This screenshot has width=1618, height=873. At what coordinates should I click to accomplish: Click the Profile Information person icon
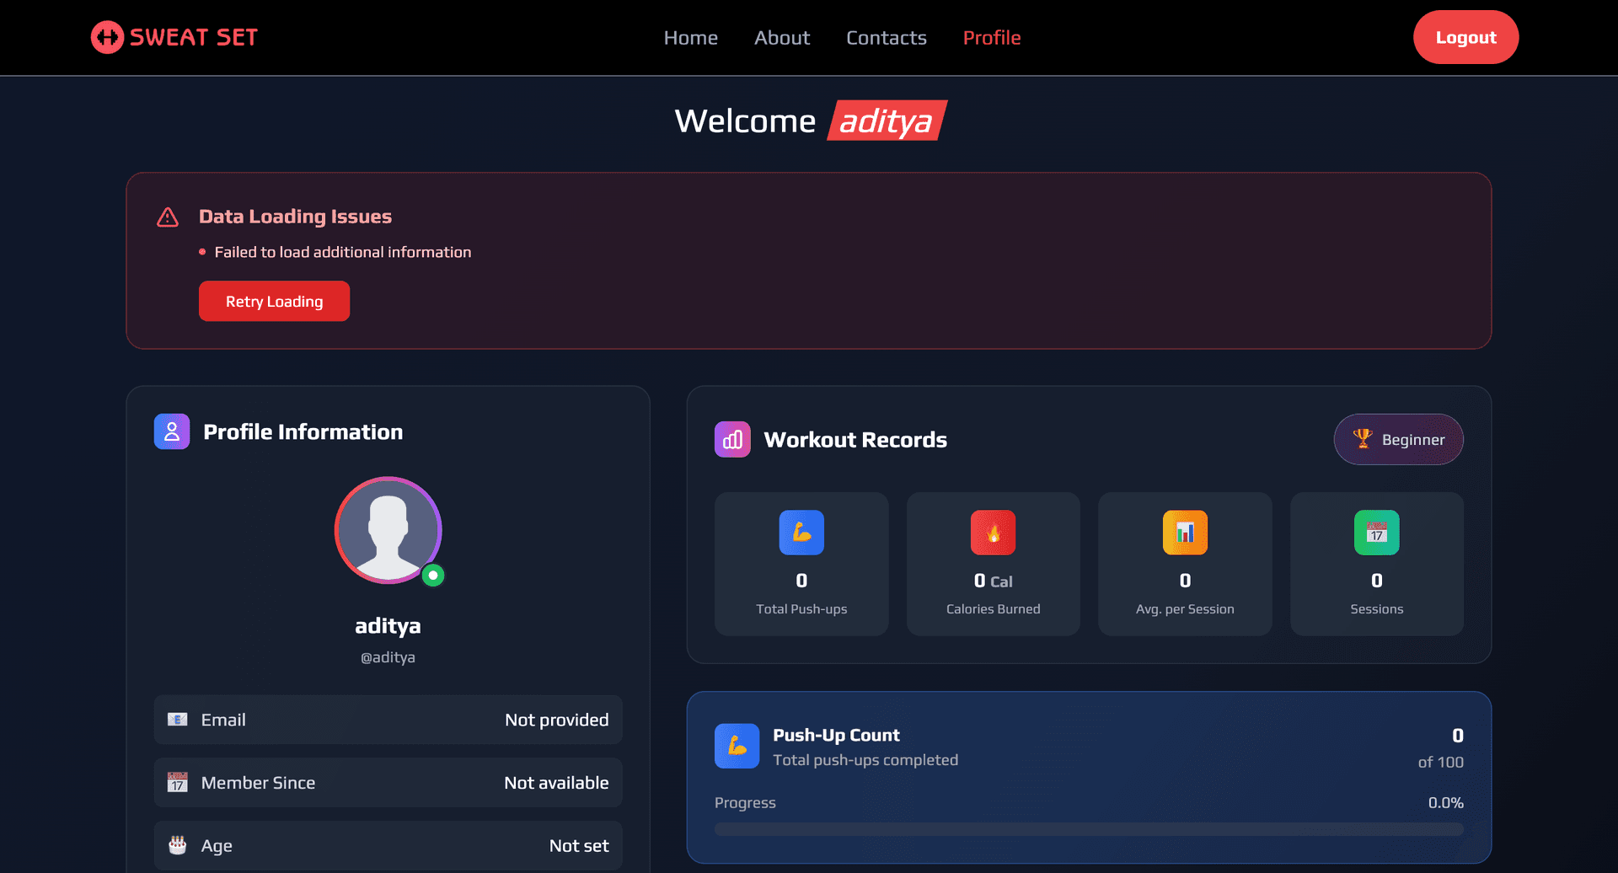point(172,431)
